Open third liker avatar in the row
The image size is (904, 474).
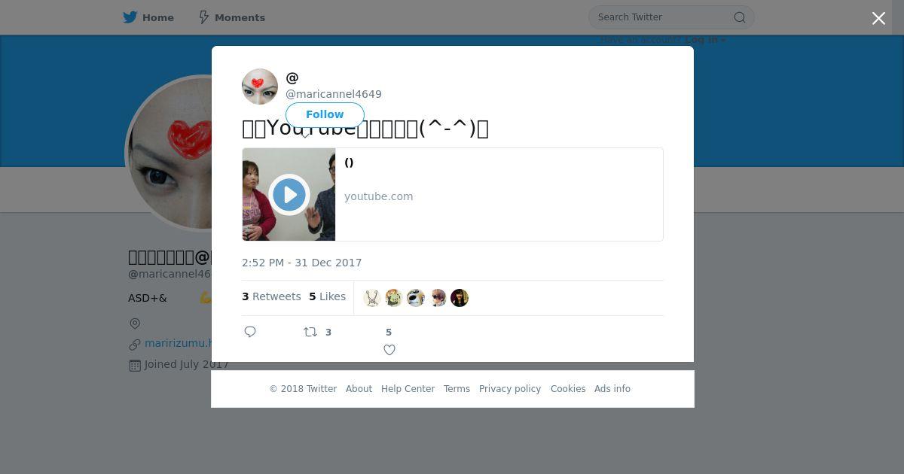(416, 298)
